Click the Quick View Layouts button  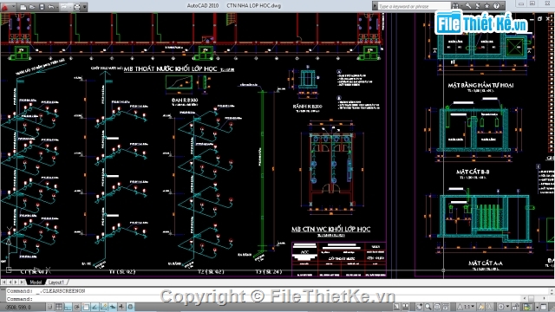406,307
